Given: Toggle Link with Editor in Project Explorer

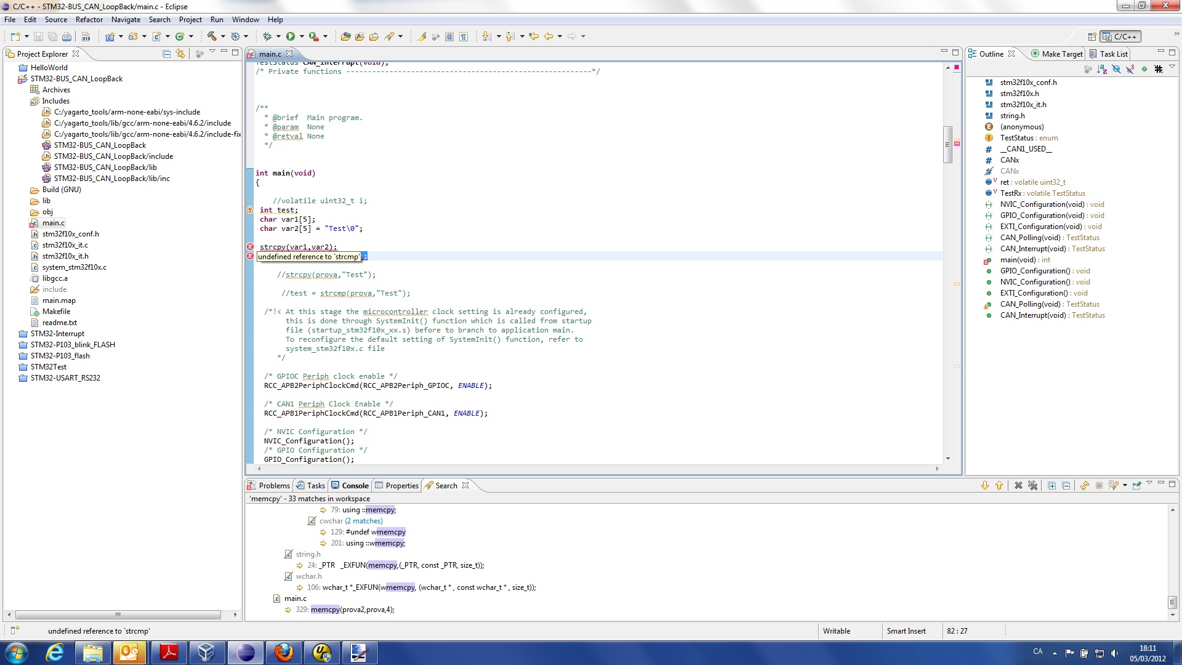Looking at the screenshot, I should click(x=180, y=54).
